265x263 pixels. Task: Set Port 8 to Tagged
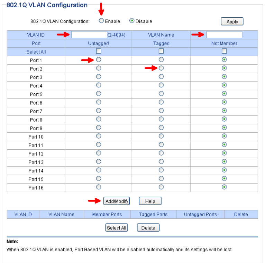pyautogui.click(x=161, y=119)
